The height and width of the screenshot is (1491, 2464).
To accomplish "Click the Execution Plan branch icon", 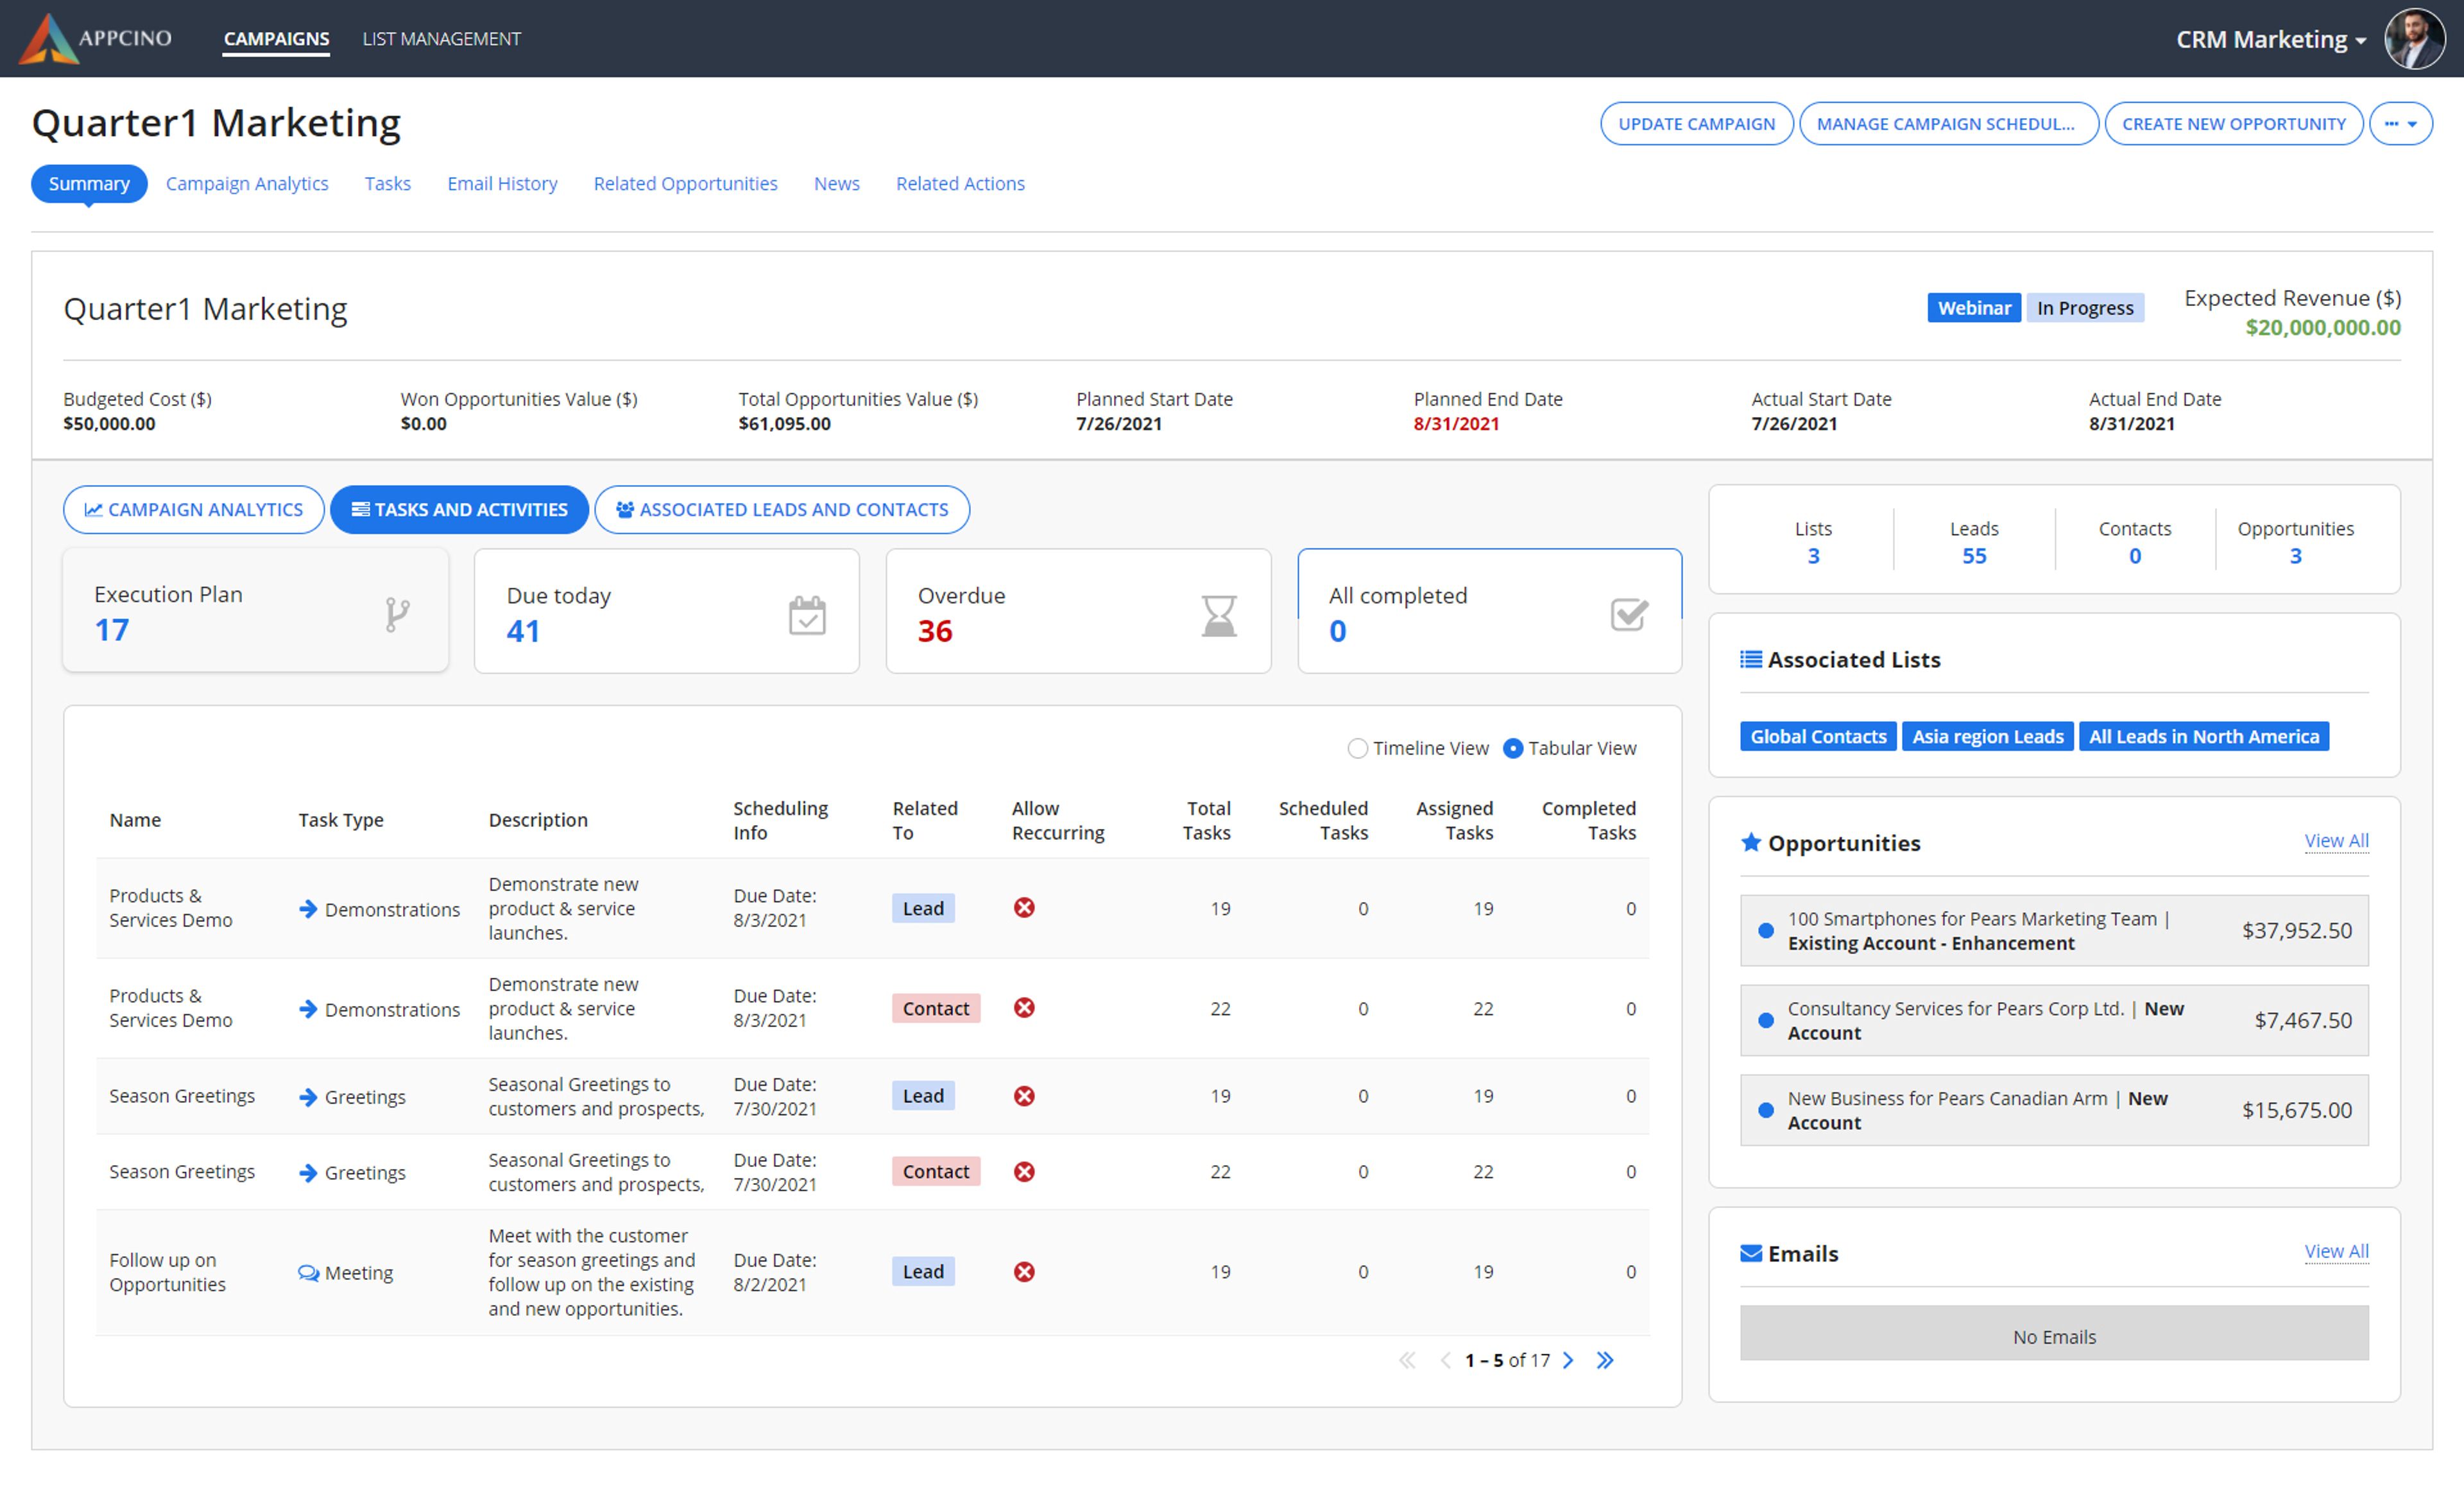I will click(x=397, y=614).
